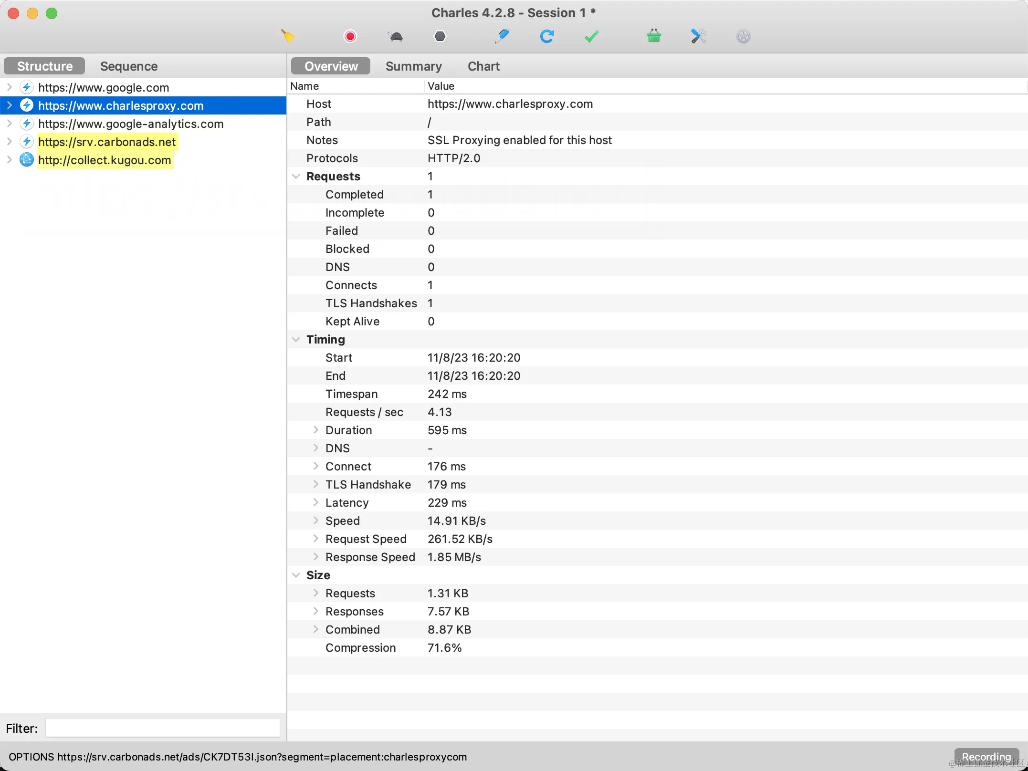Select the Compression value 71.6%
The height and width of the screenshot is (771, 1028).
[444, 648]
